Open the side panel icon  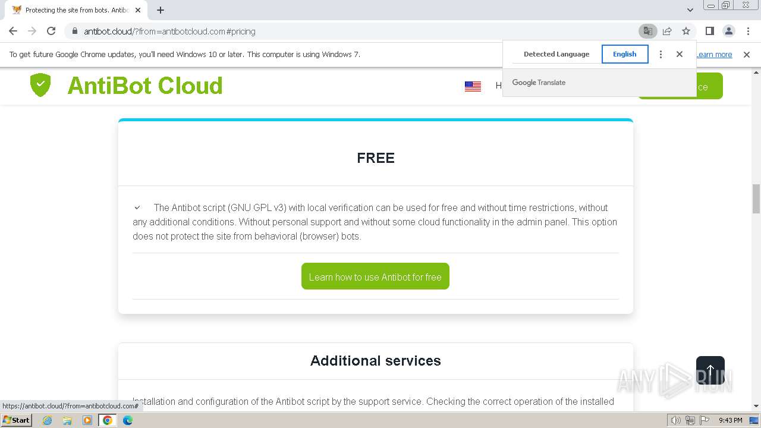(x=709, y=31)
